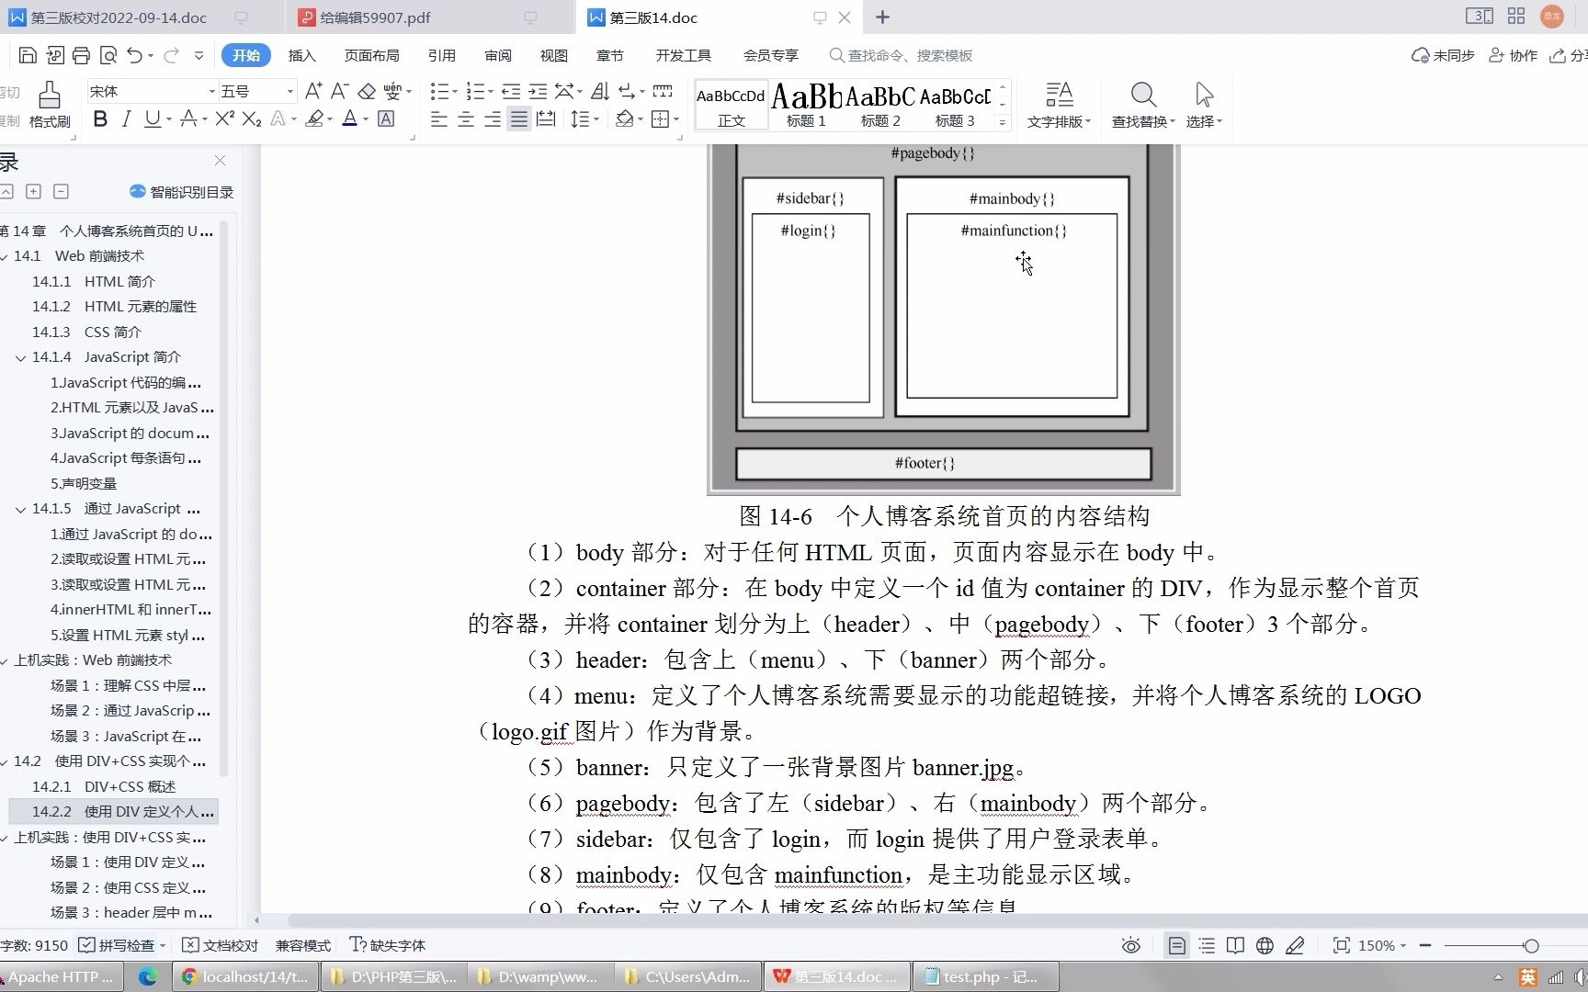
Task: Increase paragraph indent
Action: [x=538, y=91]
